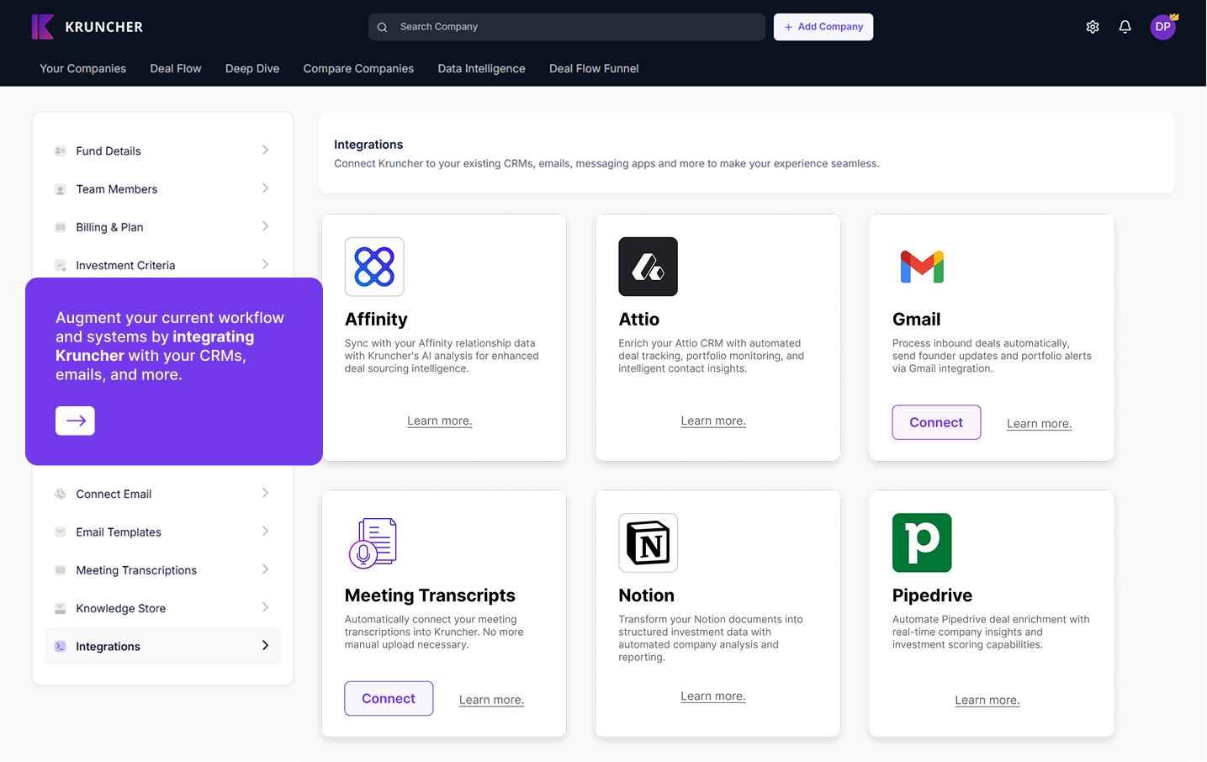
Task: Open Learn more link for Affinity
Action: [x=440, y=421]
